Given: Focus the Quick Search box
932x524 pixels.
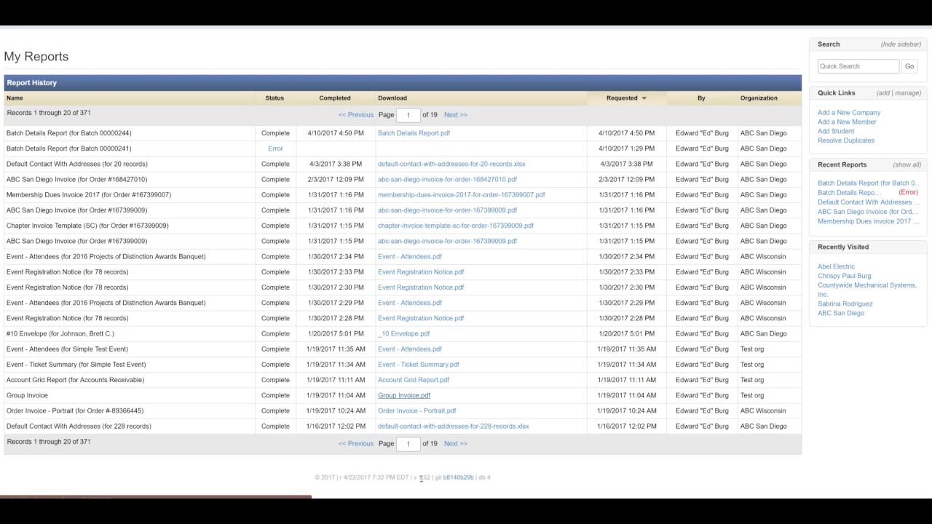Looking at the screenshot, I should [858, 66].
